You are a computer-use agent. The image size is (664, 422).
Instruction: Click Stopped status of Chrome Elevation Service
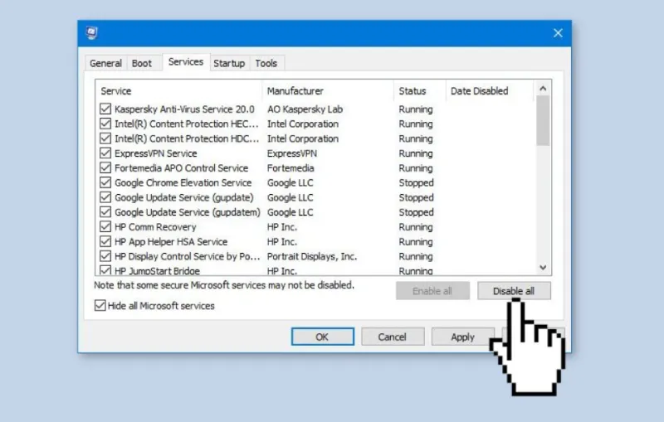point(417,182)
